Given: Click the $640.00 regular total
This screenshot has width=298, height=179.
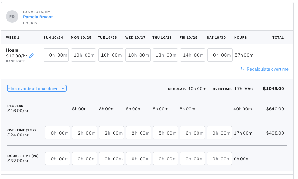Looking at the screenshot, I should pyautogui.click(x=275, y=109).
